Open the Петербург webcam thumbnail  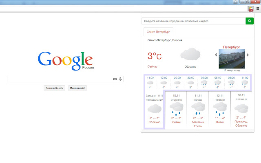[232, 59]
